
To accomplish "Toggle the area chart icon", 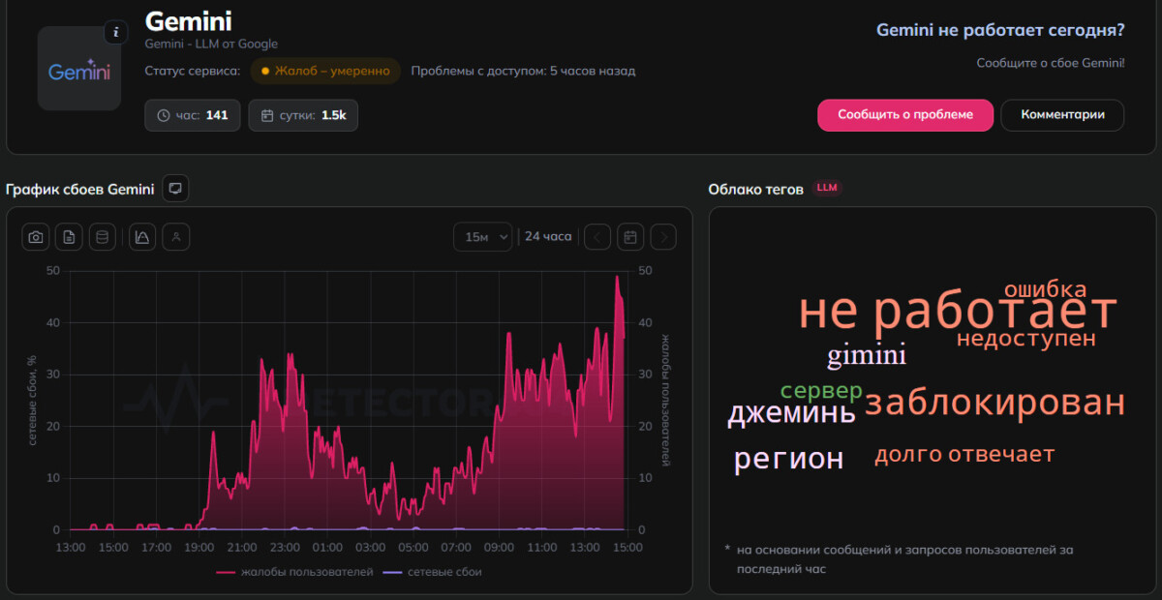I will pos(142,237).
